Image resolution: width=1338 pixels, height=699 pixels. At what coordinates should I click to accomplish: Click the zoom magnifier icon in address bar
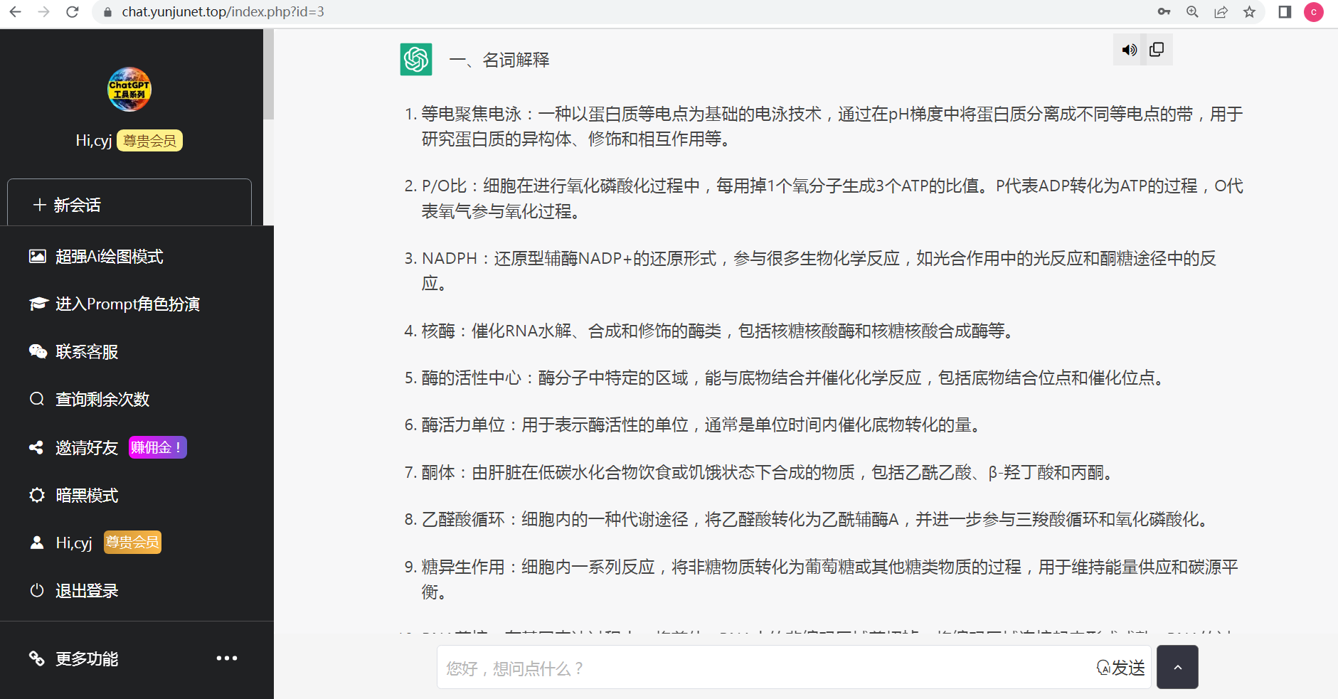point(1192,12)
